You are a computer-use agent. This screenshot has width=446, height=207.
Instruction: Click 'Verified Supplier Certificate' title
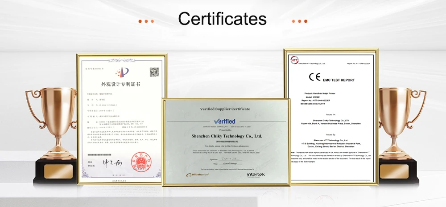(225, 109)
